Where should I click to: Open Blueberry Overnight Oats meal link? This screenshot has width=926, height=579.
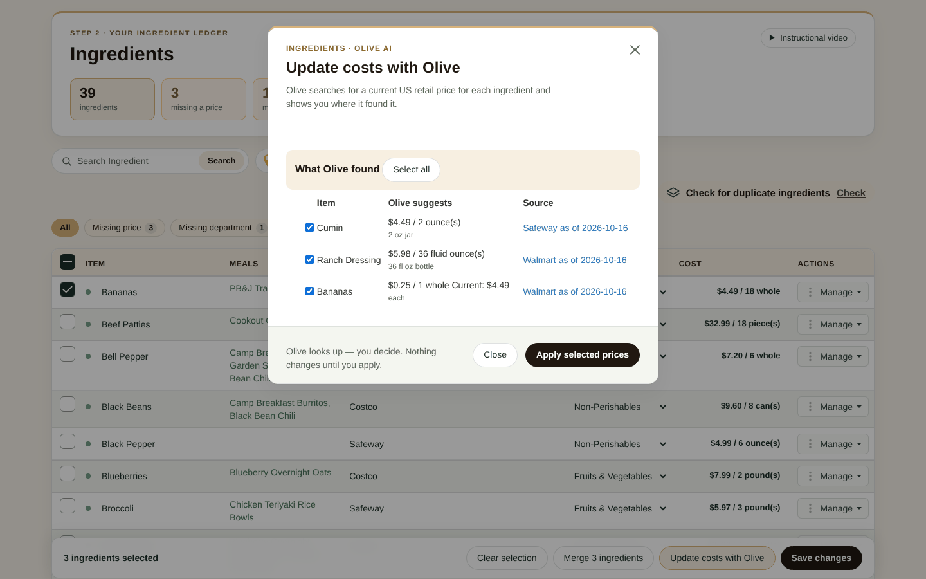pyautogui.click(x=280, y=472)
